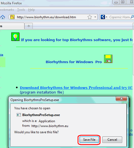Image resolution: width=134 pixels, height=148 pixels.
Task: Click the BiorhythmsProSetup.exe file icon in dialog
Action: tap(19, 115)
